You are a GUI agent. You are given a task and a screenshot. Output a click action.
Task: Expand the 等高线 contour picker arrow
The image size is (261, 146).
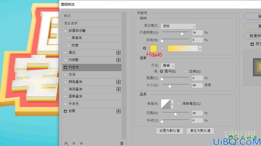click(x=172, y=104)
